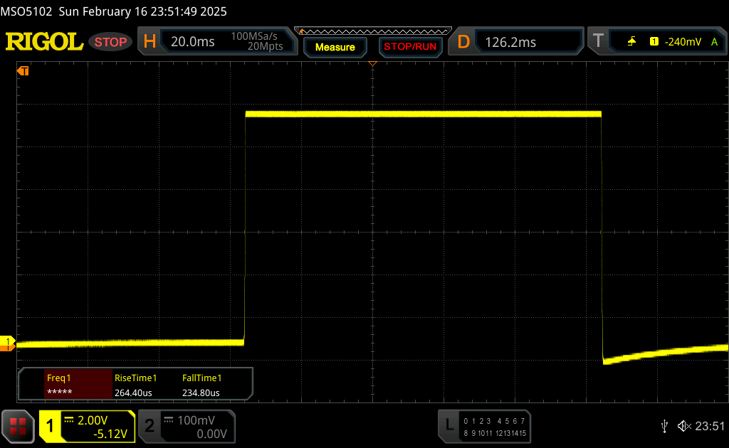Click channel 1 DC coupling icon
Image resolution: width=729 pixels, height=448 pixels.
point(69,420)
